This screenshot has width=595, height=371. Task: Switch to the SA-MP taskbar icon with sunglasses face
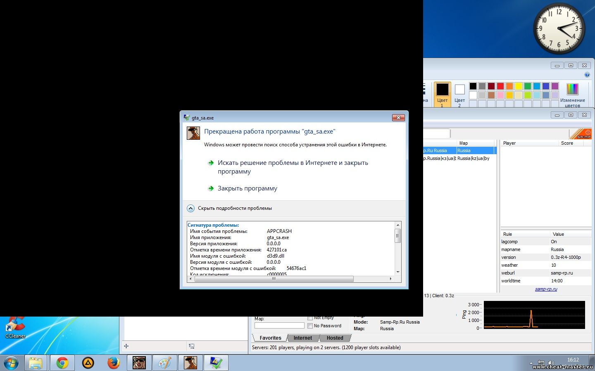[x=139, y=363]
